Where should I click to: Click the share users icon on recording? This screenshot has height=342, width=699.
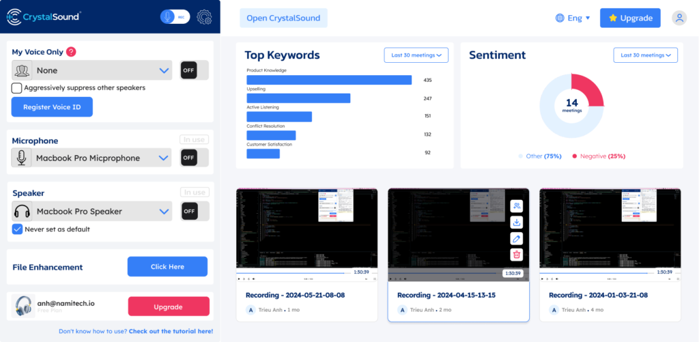517,206
